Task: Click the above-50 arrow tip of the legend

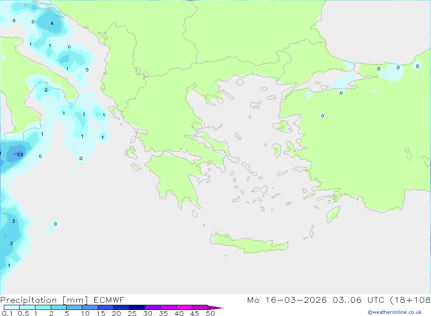Action: click(215, 307)
